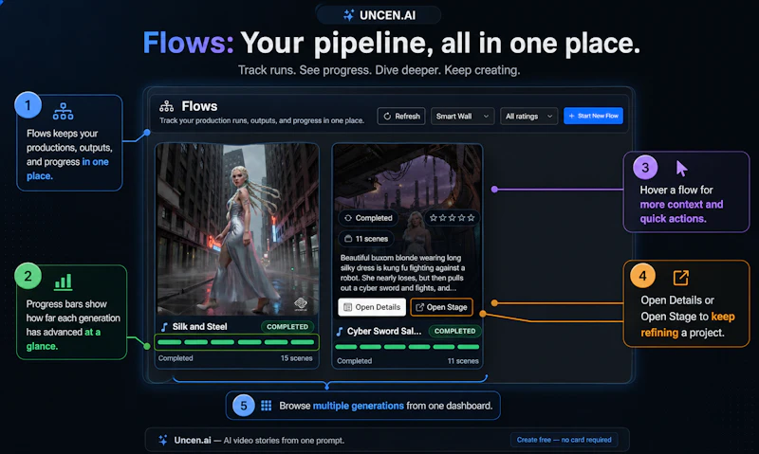Screen dimensions: 759x454
Task: Open Details for the Cyber Sword flow
Action: click(x=372, y=307)
